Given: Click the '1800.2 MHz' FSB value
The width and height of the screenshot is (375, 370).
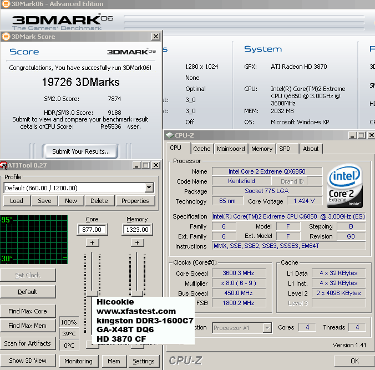Looking at the screenshot, I should pyautogui.click(x=239, y=303).
